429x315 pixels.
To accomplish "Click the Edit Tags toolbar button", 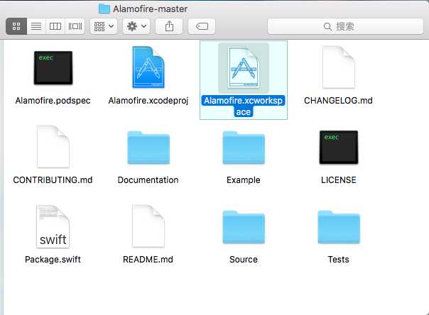I will click(x=202, y=26).
